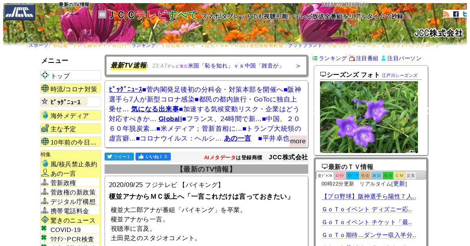Switch to the 政治 tab

pyautogui.click(x=377, y=176)
